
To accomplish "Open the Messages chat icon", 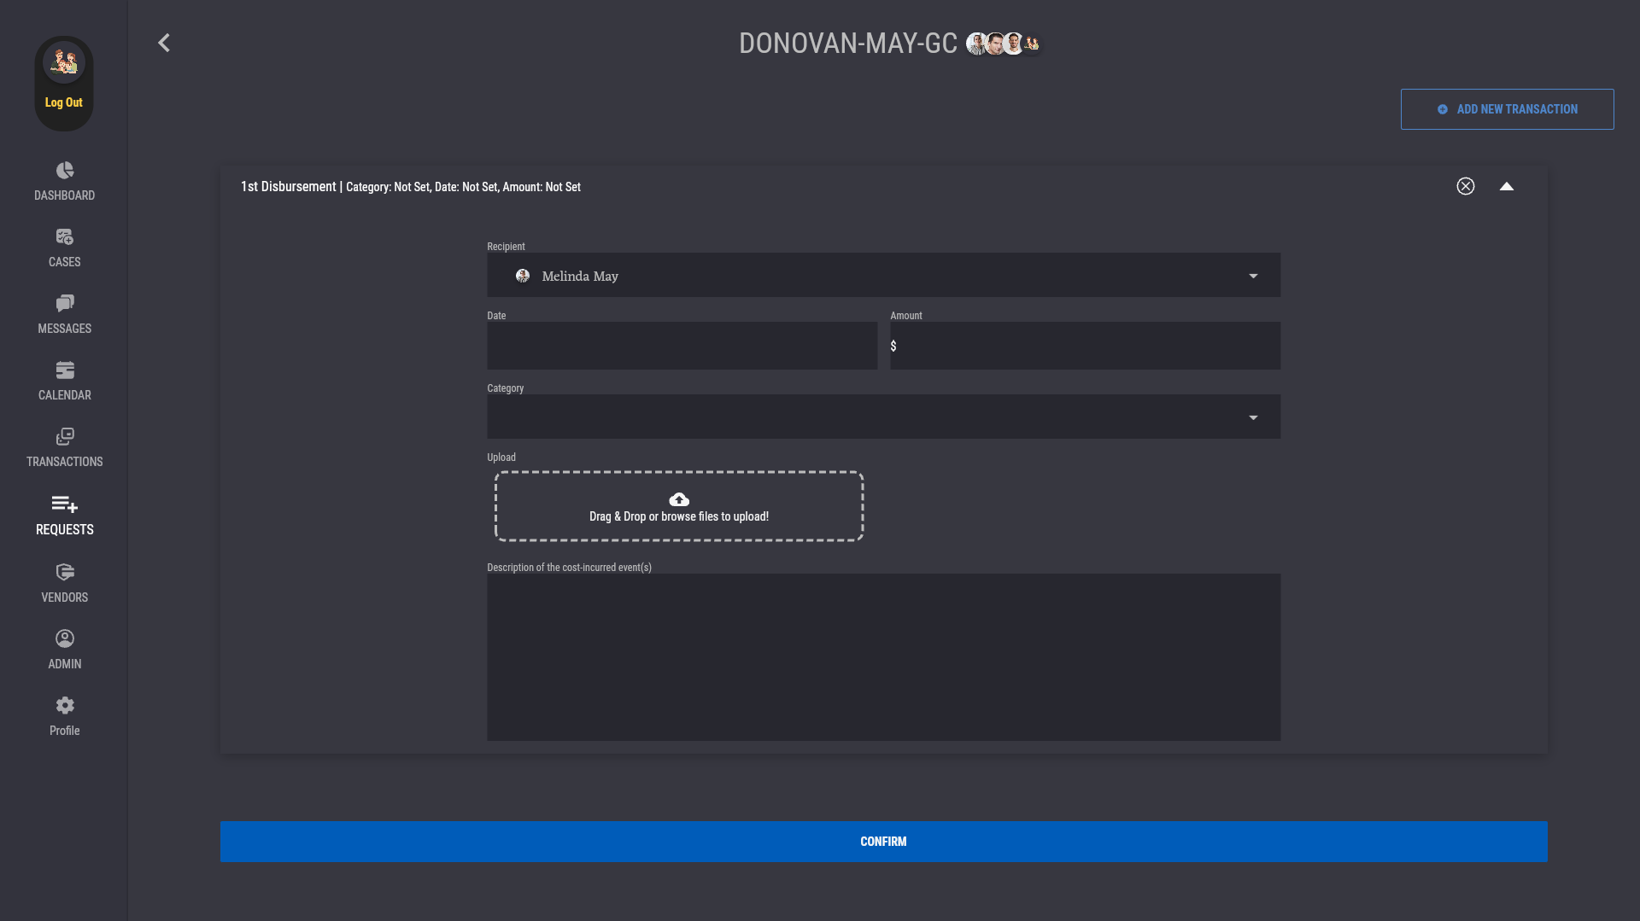I will [x=65, y=304].
